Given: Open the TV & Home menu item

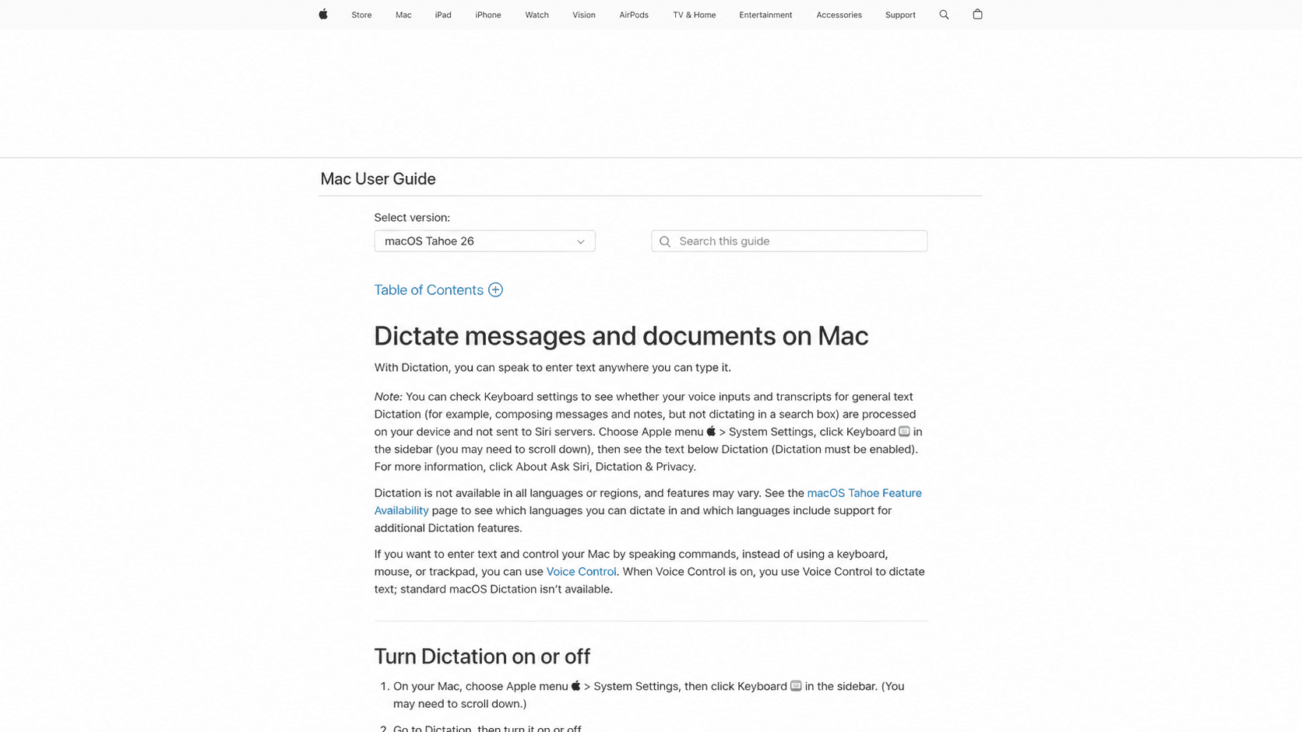Looking at the screenshot, I should (x=695, y=15).
